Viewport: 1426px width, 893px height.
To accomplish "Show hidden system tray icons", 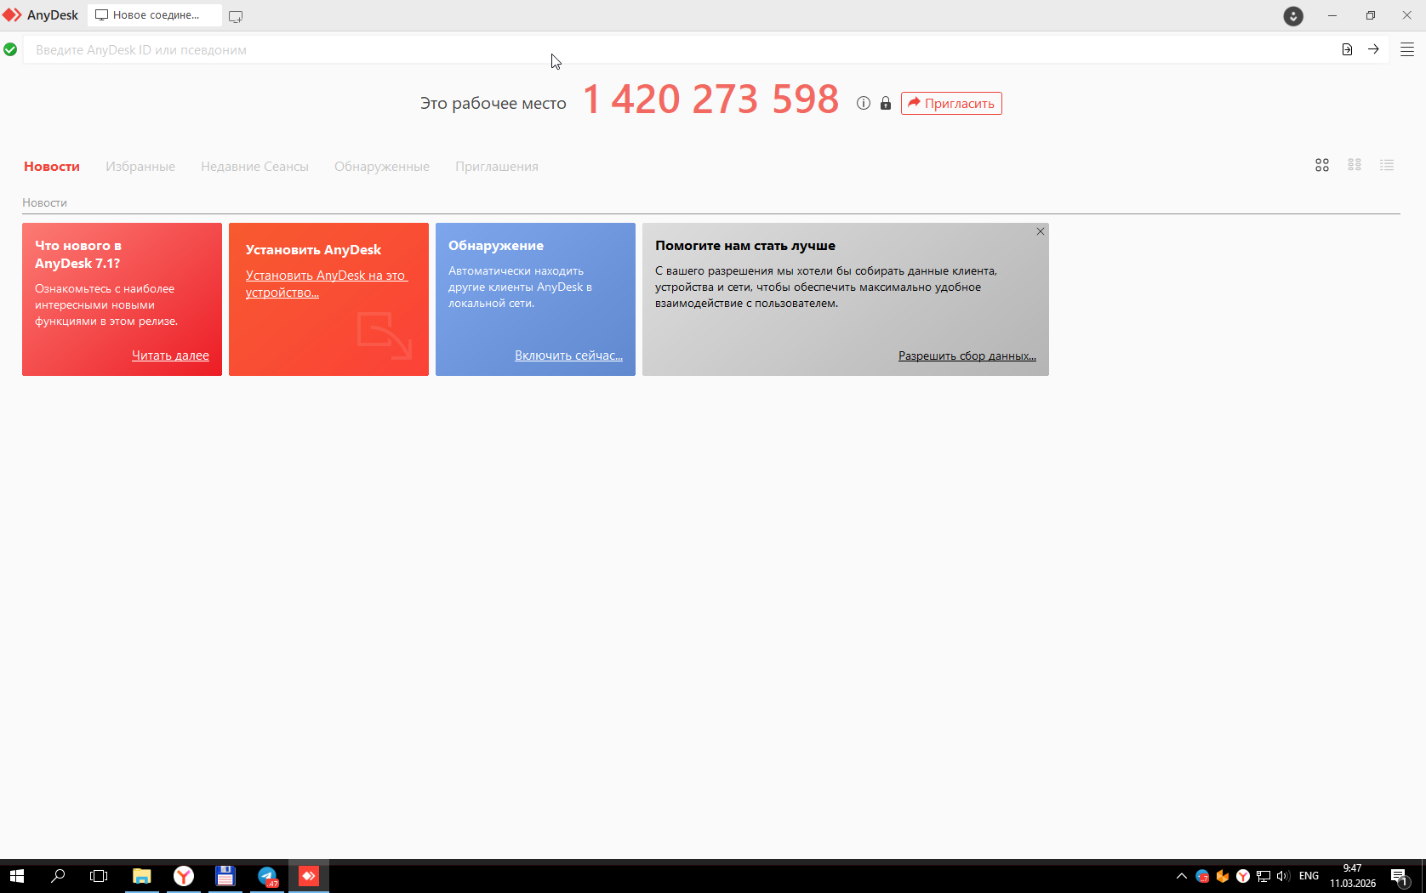I will coord(1182,876).
